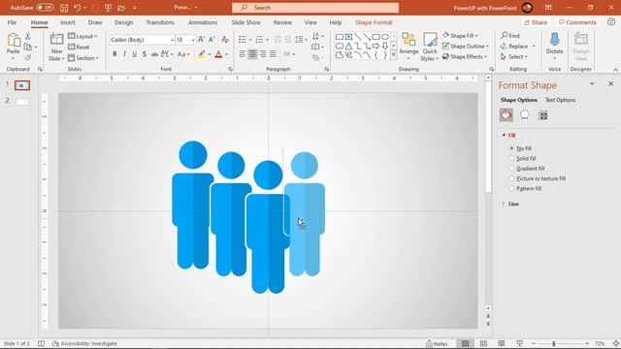Click the zoom slider handle
The width and height of the screenshot is (621, 349).
tap(554, 343)
